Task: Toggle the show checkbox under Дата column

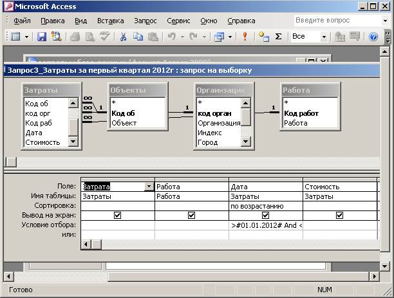Action: click(x=265, y=215)
